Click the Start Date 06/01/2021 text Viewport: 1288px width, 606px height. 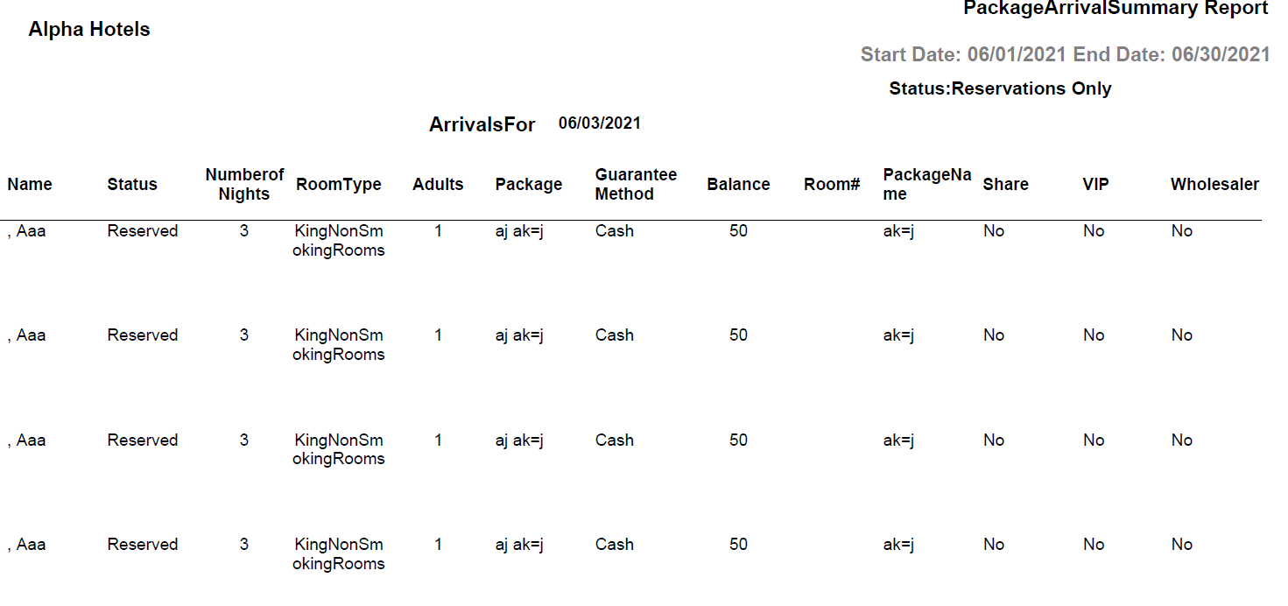[963, 55]
